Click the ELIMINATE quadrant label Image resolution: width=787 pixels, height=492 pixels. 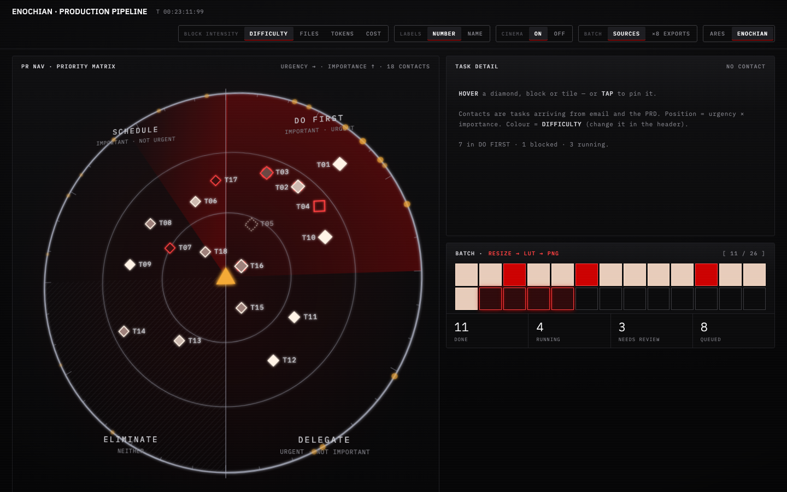coord(131,440)
